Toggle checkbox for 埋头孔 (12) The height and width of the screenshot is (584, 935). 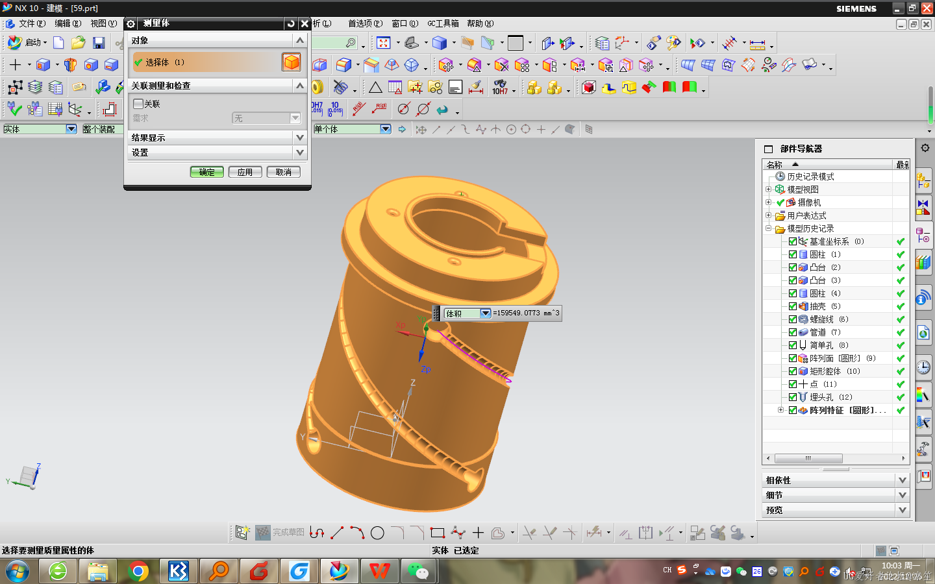coord(793,397)
